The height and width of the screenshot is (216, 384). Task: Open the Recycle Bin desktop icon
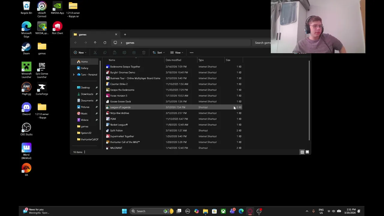click(26, 8)
